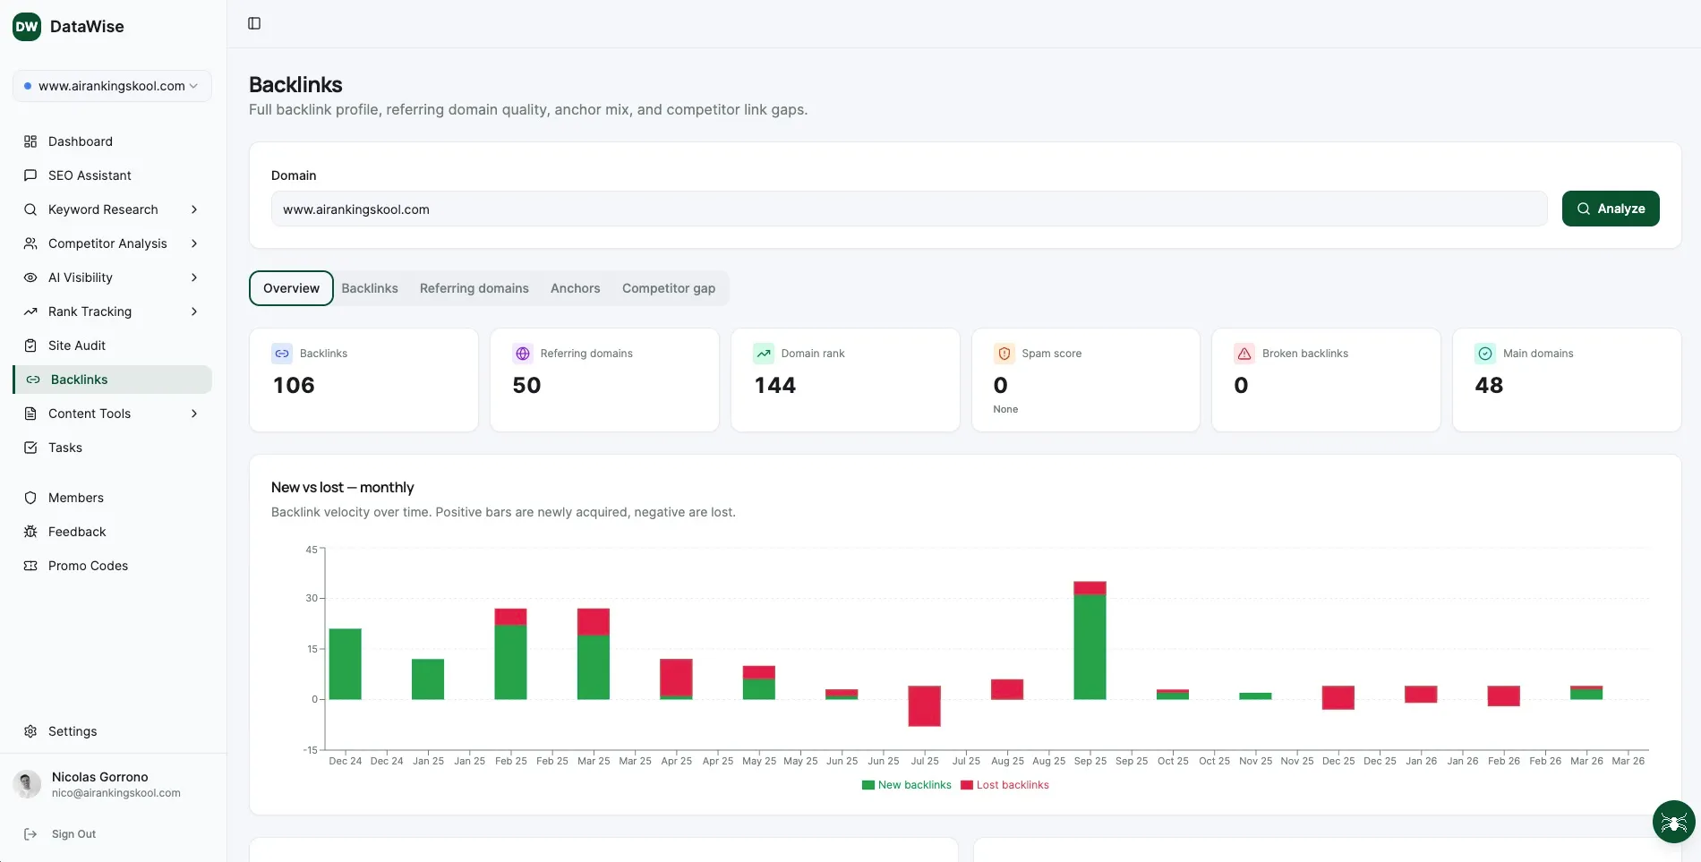Toggle Lost backlinks in the chart legend

tap(1005, 785)
